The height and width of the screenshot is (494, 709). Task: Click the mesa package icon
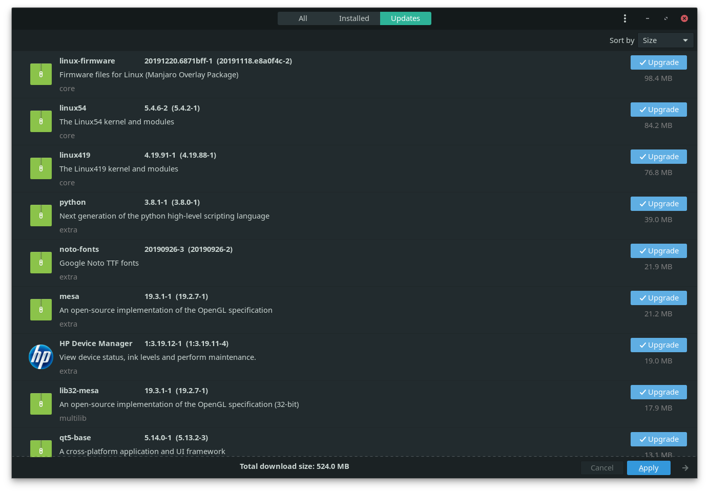(x=41, y=310)
